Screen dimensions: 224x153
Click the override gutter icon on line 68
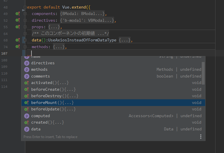(x=17, y=40)
